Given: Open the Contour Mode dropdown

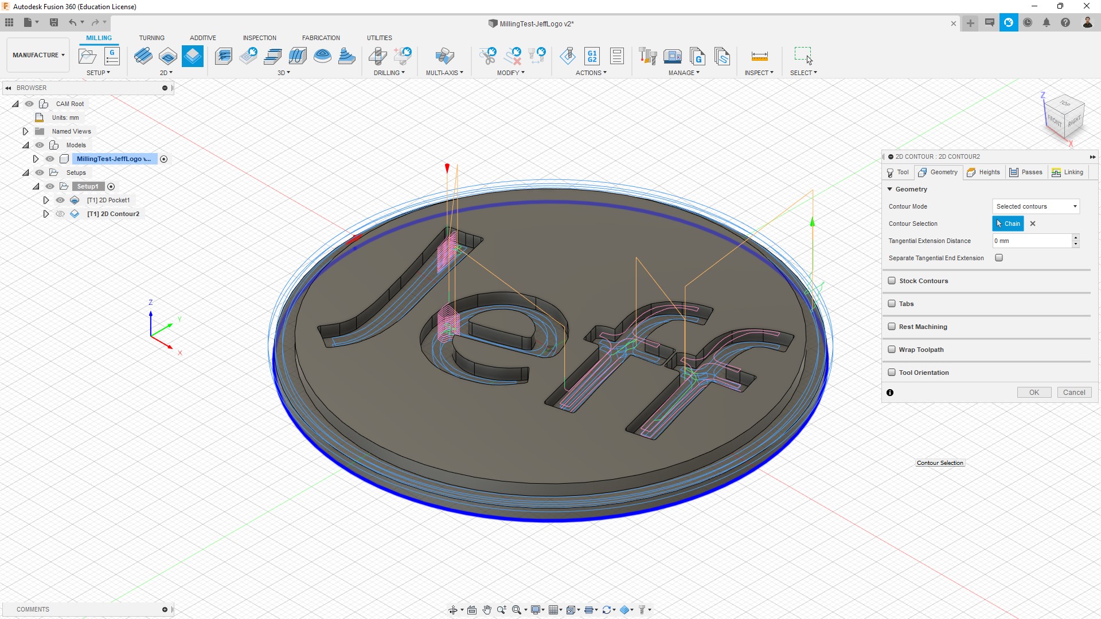Looking at the screenshot, I should click(x=1036, y=206).
